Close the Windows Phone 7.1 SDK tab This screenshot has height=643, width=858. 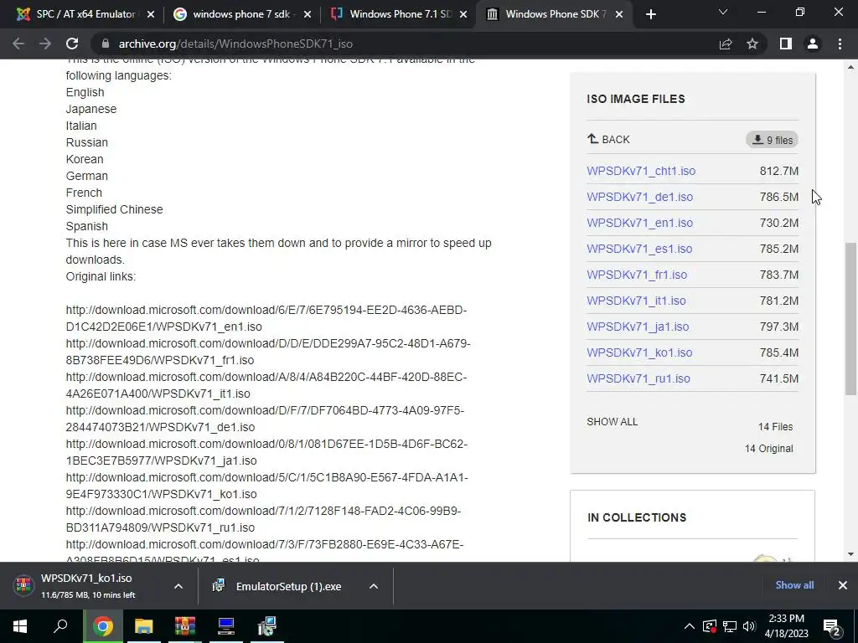point(463,15)
